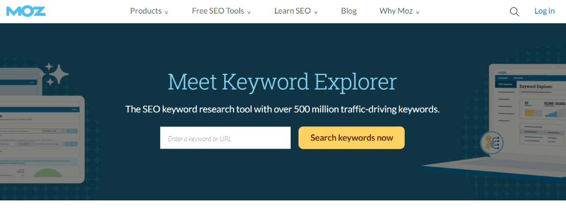Click Search keywords now button
Image resolution: width=566 pixels, height=208 pixels.
coord(351,138)
